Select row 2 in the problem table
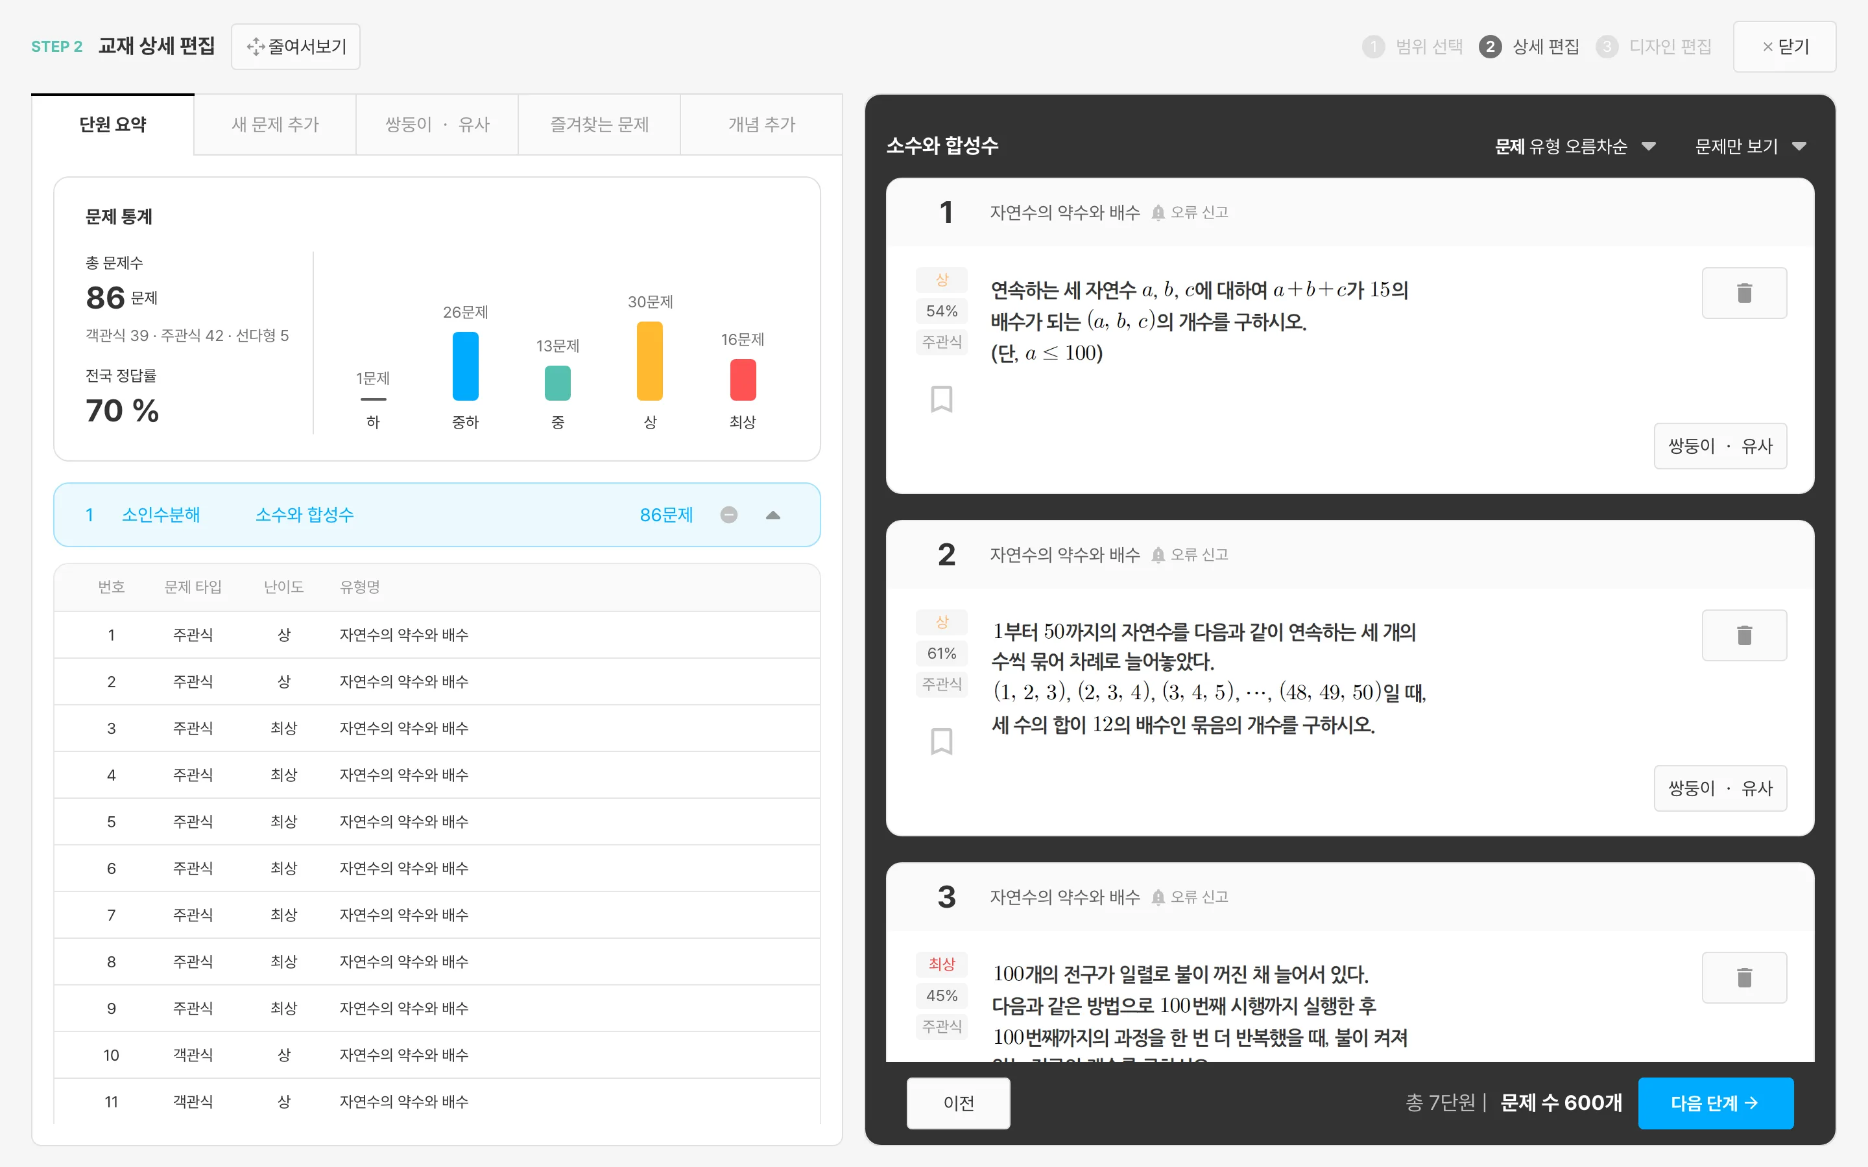 click(x=437, y=681)
